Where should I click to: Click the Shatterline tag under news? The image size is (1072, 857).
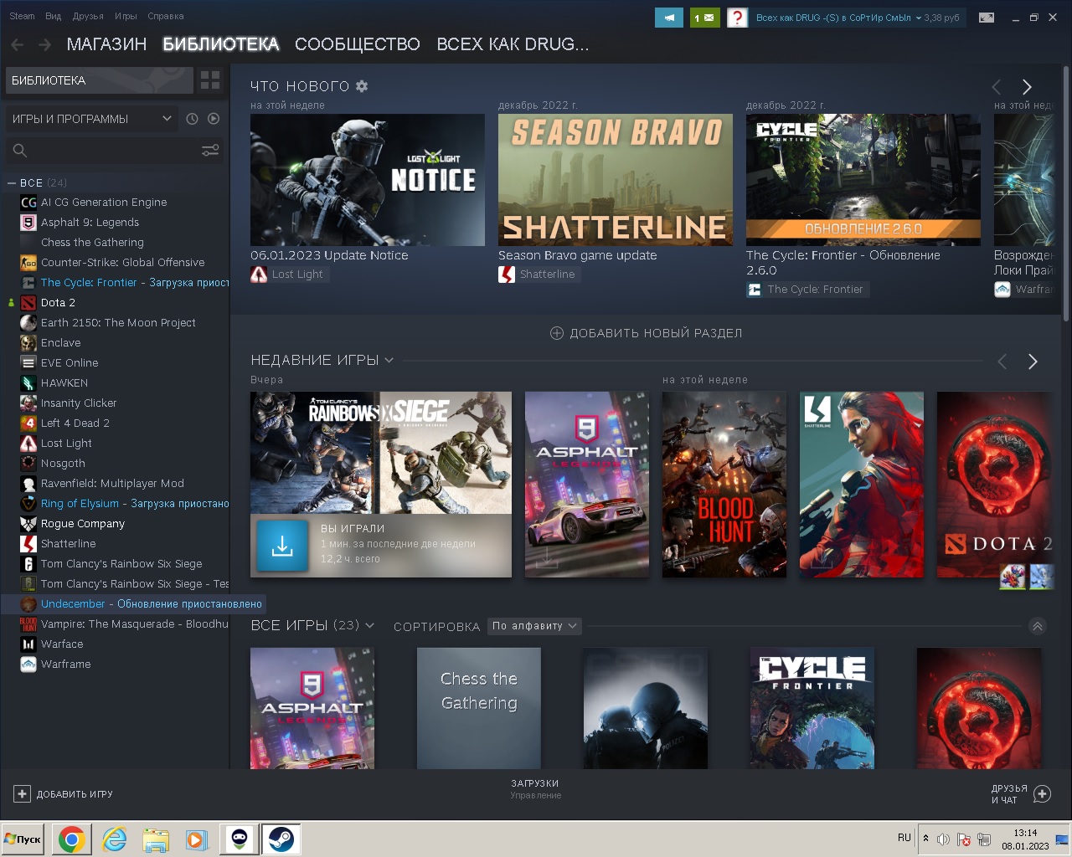[x=538, y=275]
